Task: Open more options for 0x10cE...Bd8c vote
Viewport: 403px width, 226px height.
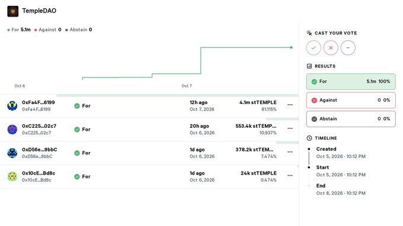Action: (x=290, y=176)
